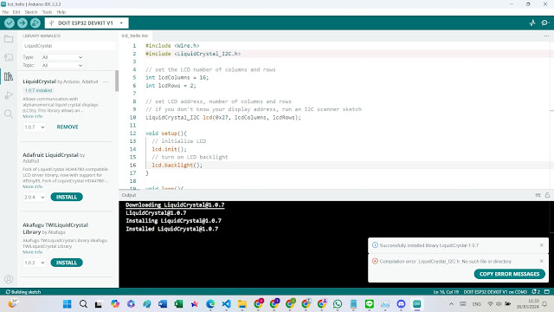This screenshot has width=554, height=312.
Task: Open the Type filter dropdown
Action: (x=62, y=57)
